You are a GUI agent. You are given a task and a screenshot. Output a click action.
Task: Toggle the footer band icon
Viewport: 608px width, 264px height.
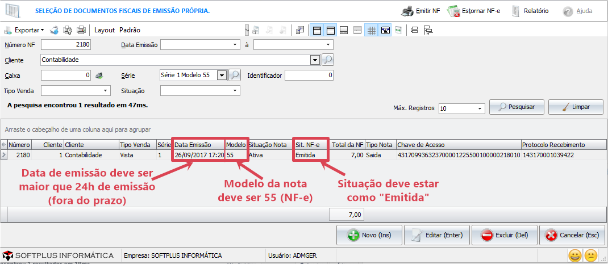344,30
